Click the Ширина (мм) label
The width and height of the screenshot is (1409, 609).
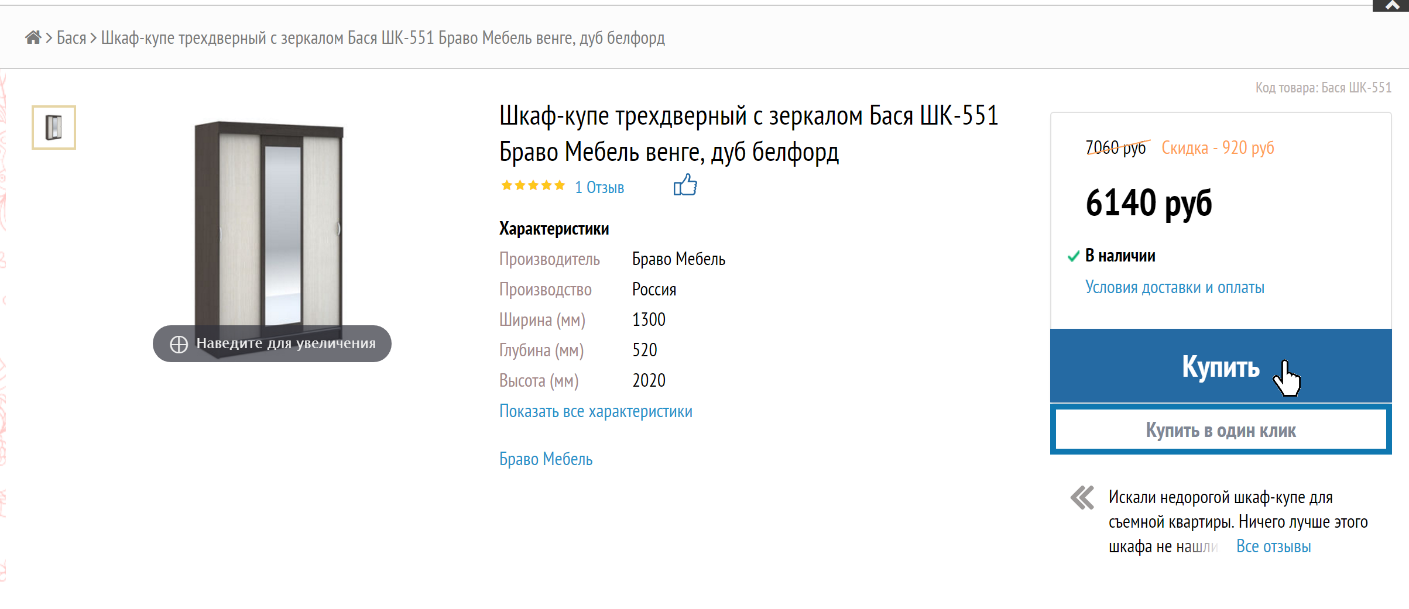pos(542,320)
